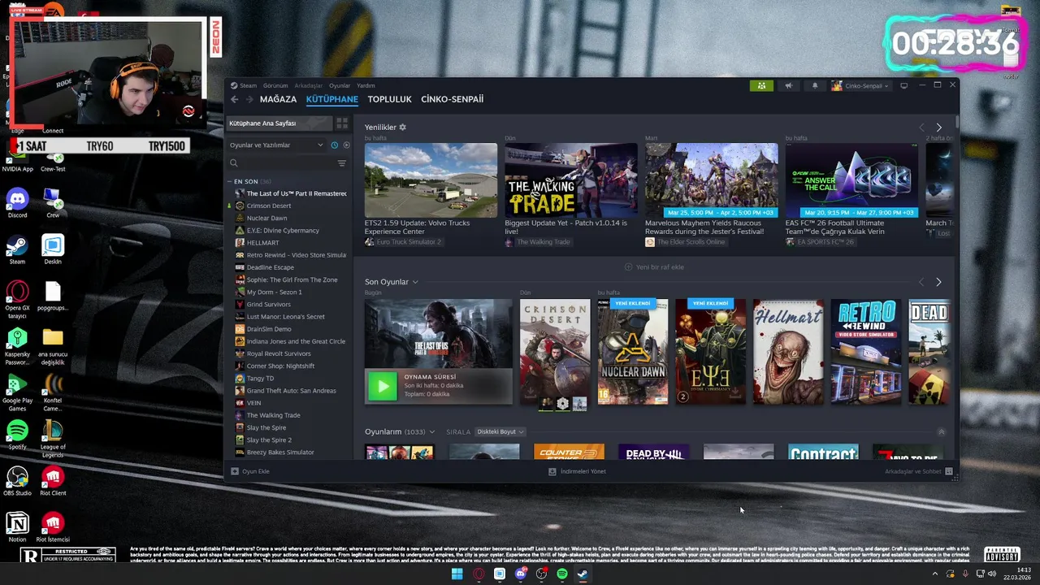
Task: Open the notifications bell in Steam
Action: [x=815, y=85]
